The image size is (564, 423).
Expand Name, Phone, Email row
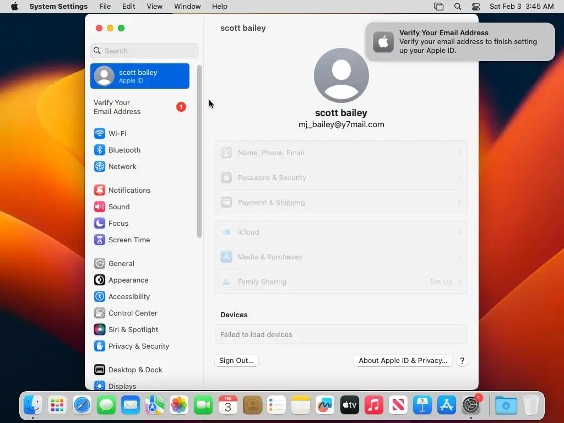pyautogui.click(x=341, y=153)
